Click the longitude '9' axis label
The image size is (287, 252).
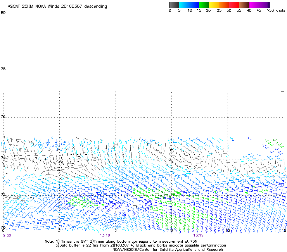coord(171,231)
